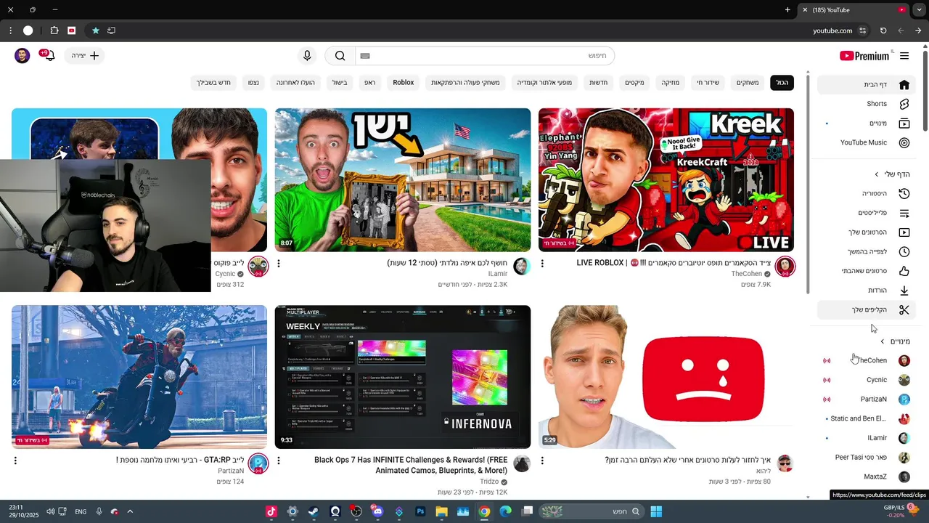Open Chrome extensions puzzle icon
The height and width of the screenshot is (523, 929).
pyautogui.click(x=54, y=31)
